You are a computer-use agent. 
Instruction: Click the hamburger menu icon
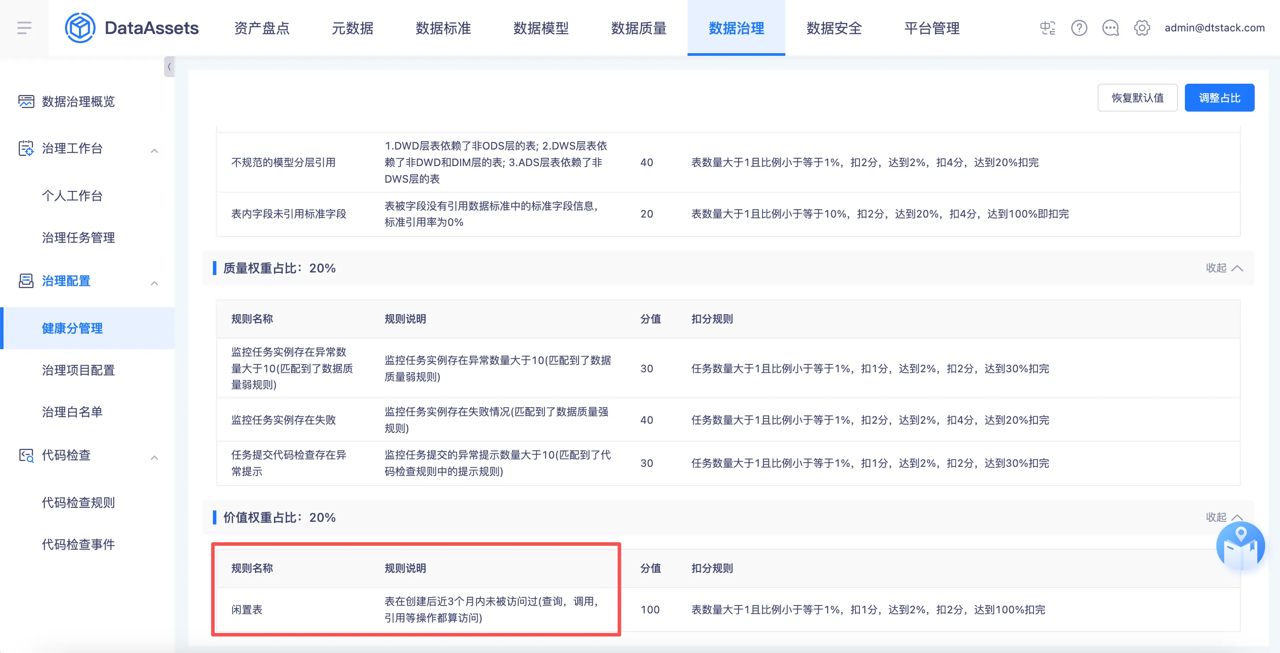tap(24, 28)
